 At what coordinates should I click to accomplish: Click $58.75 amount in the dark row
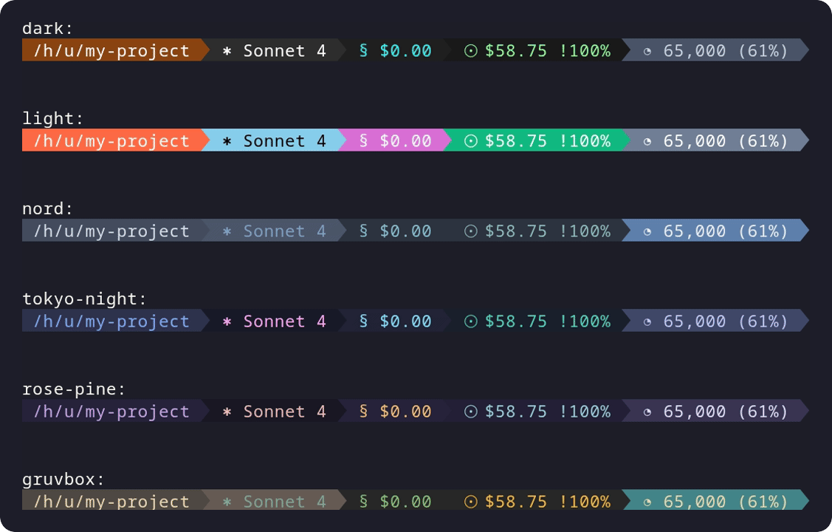click(x=516, y=51)
